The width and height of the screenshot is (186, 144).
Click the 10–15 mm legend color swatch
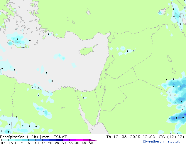39,140
